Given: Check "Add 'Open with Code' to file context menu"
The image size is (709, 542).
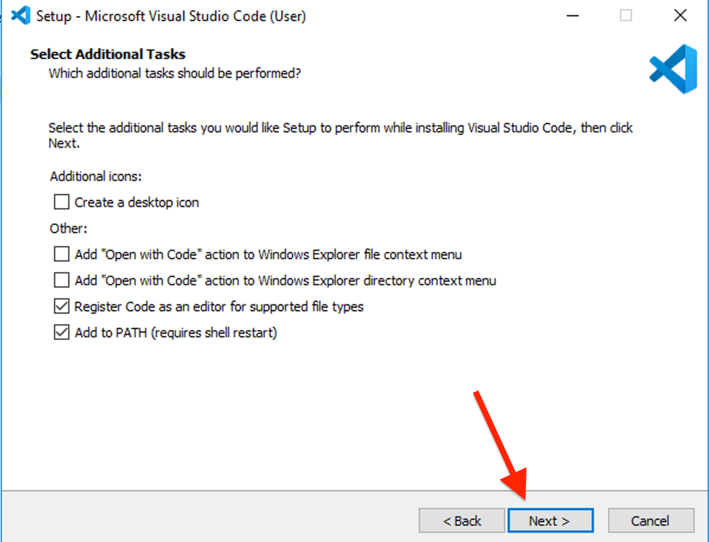Looking at the screenshot, I should click(x=61, y=254).
